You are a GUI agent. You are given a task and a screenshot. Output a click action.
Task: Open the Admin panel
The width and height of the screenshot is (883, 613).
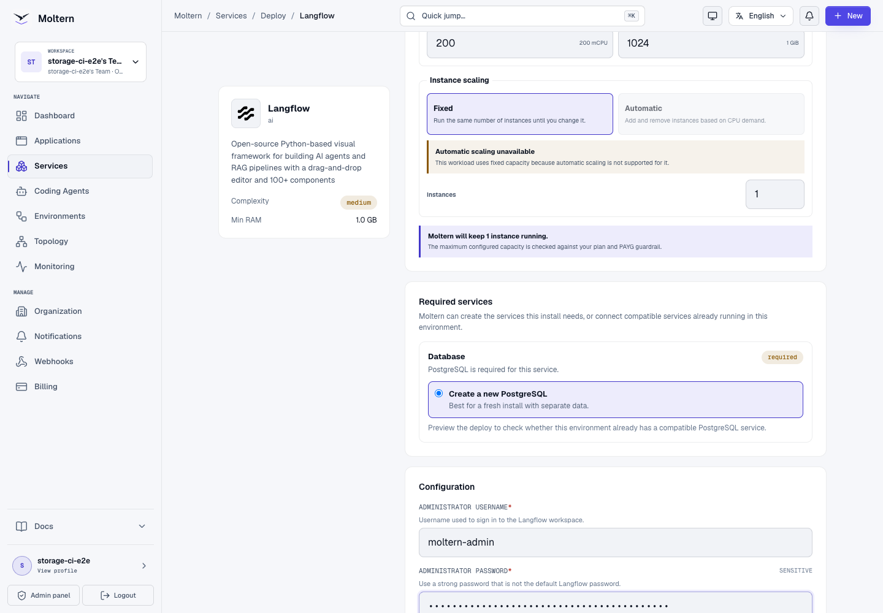(x=44, y=595)
